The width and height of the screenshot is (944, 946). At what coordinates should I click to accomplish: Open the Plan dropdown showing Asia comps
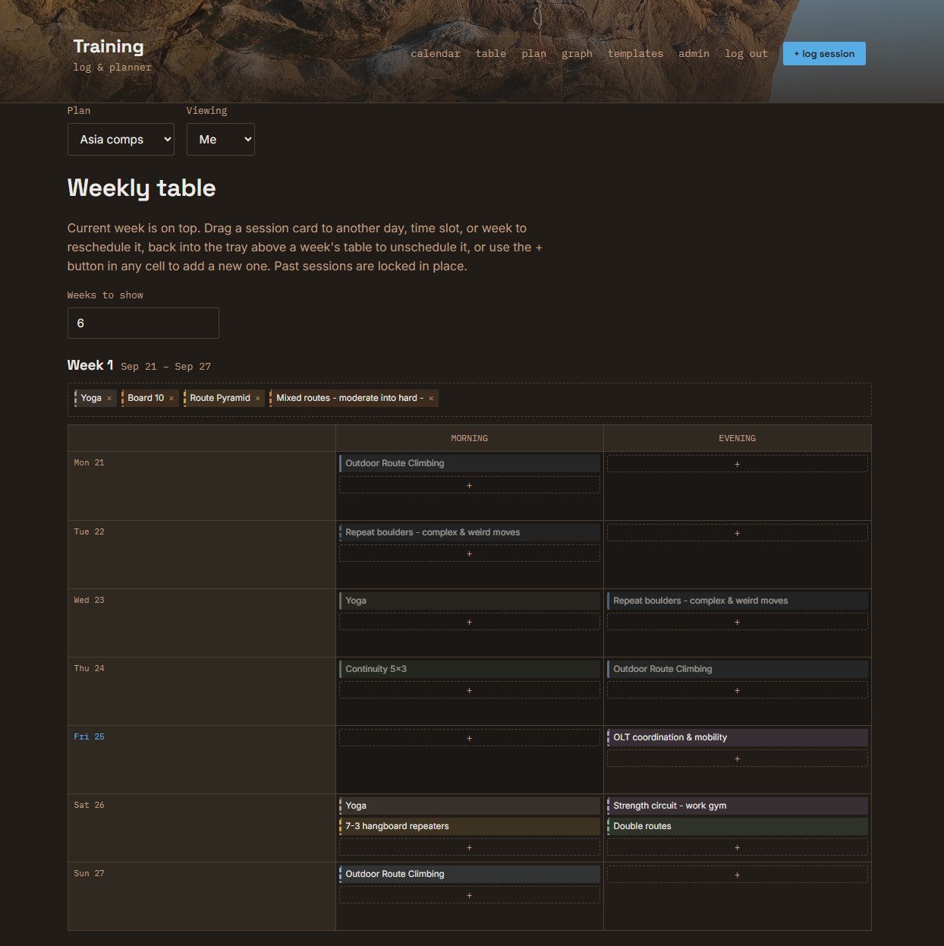coord(121,140)
